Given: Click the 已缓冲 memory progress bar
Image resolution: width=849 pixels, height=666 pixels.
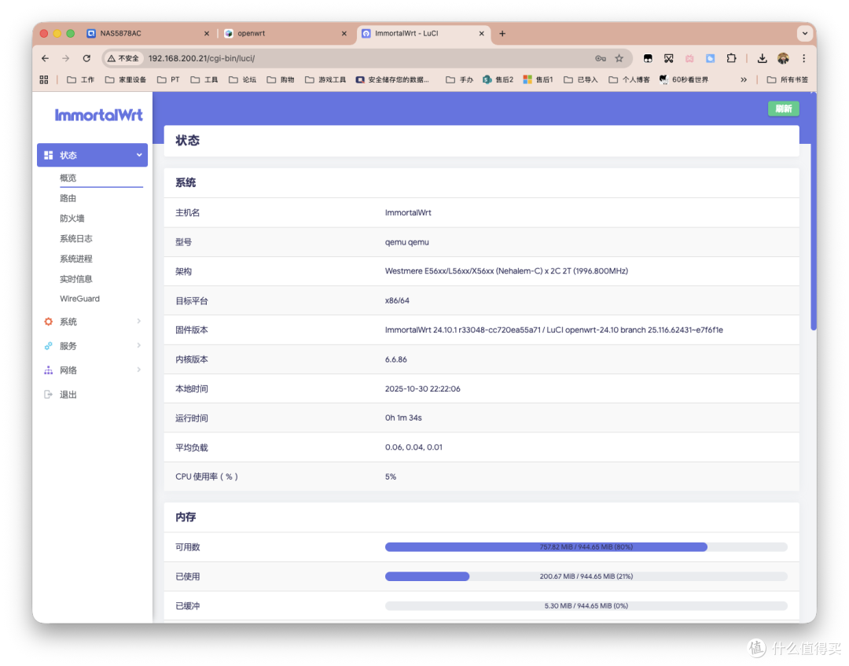Looking at the screenshot, I should [586, 605].
